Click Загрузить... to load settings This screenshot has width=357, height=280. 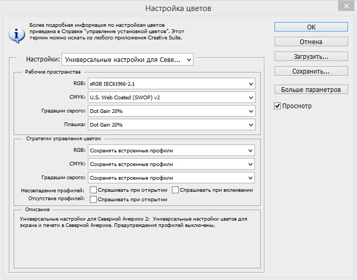tap(311, 56)
